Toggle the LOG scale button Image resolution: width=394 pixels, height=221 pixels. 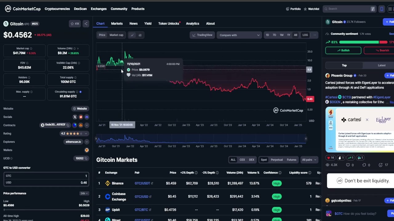click(305, 35)
